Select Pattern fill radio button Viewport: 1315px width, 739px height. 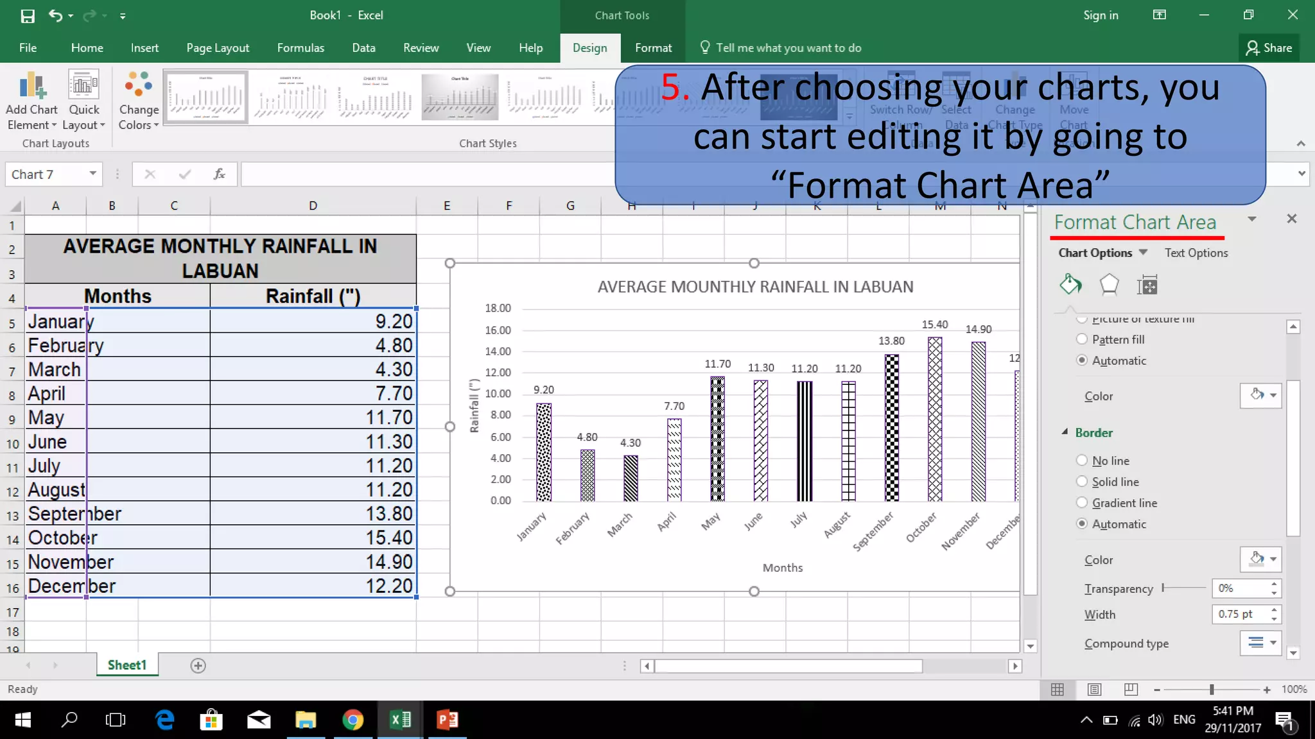click(1082, 339)
